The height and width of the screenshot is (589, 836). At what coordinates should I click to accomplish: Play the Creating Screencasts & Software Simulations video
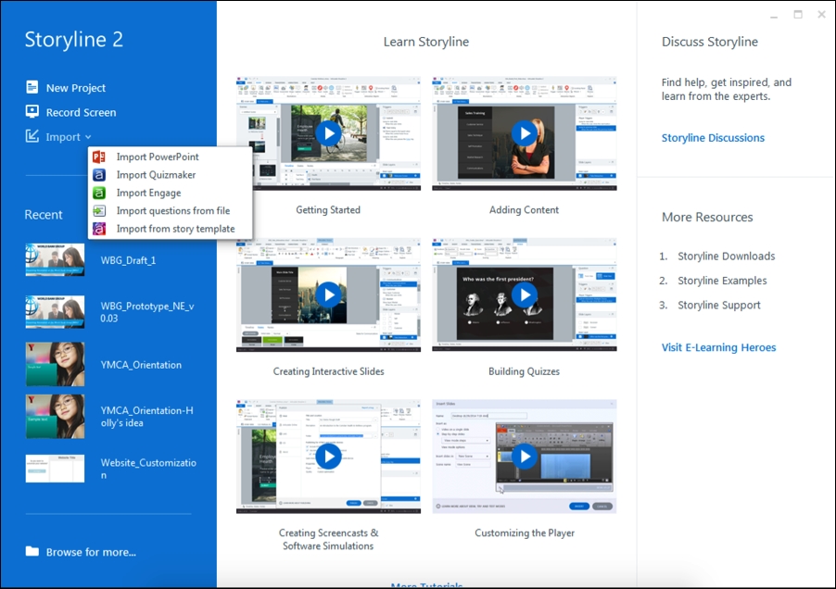pos(328,457)
